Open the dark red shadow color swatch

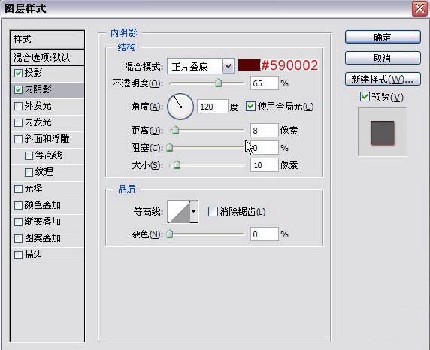point(249,65)
